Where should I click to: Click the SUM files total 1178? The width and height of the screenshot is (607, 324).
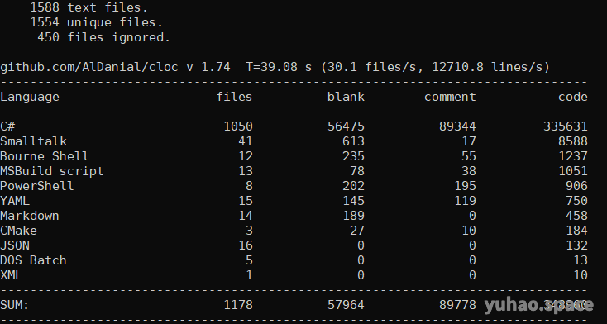coord(238,305)
